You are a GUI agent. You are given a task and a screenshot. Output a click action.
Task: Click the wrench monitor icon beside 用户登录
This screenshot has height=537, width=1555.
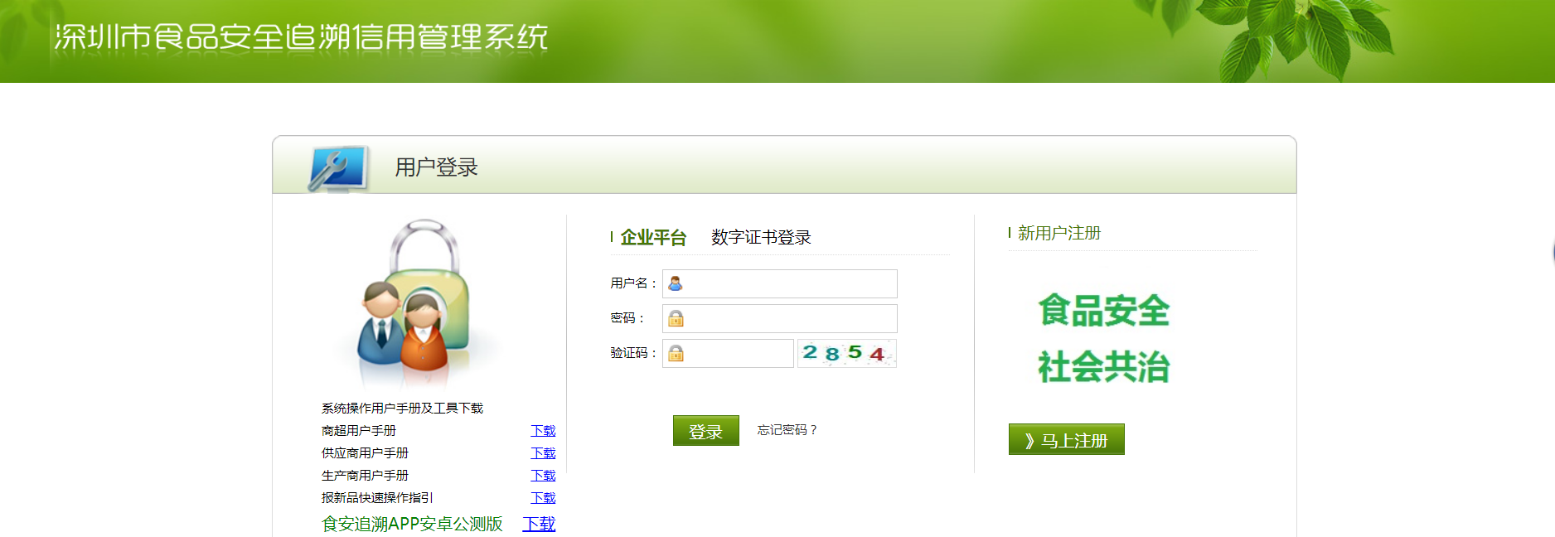pos(337,167)
